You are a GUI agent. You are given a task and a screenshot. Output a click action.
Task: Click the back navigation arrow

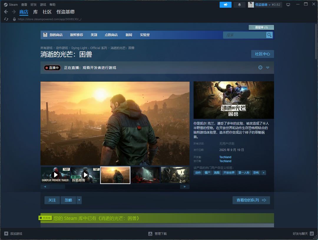click(6, 12)
